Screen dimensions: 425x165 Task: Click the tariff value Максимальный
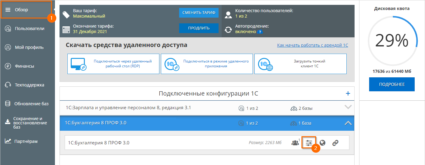click(89, 16)
